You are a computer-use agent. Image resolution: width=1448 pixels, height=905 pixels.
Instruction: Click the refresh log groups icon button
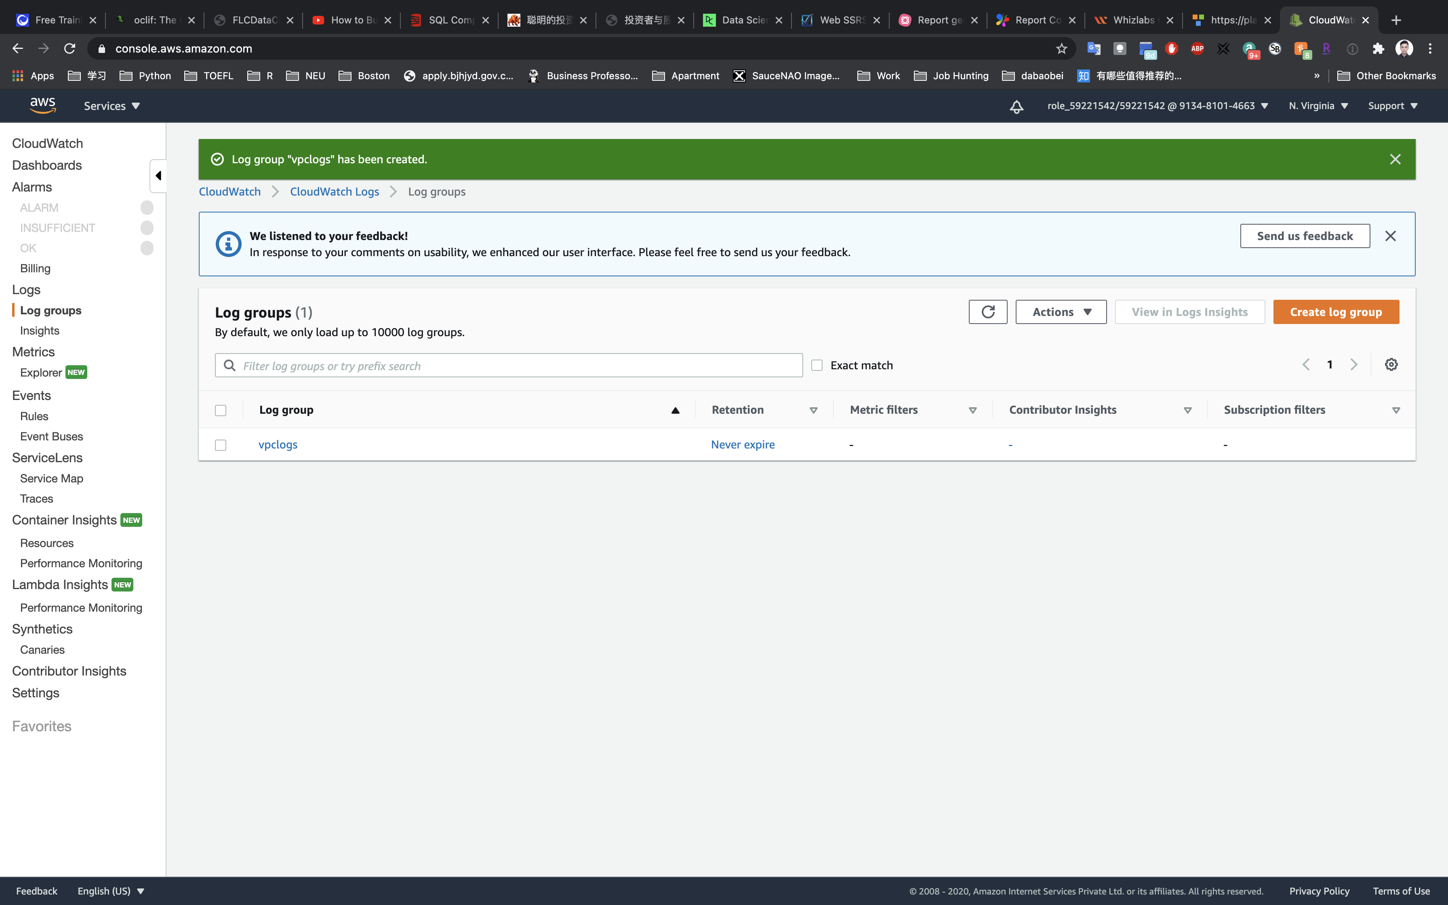[x=987, y=312]
